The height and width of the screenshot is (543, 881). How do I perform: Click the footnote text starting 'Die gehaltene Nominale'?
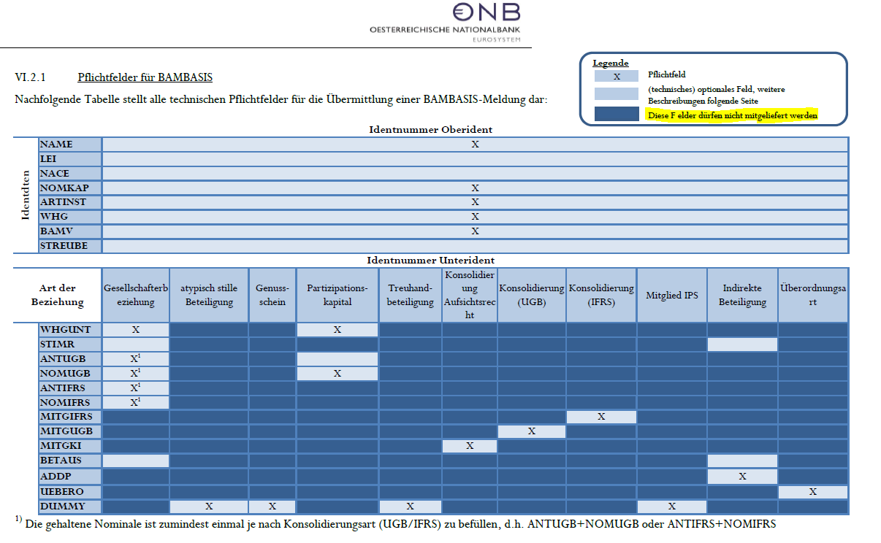click(400, 524)
